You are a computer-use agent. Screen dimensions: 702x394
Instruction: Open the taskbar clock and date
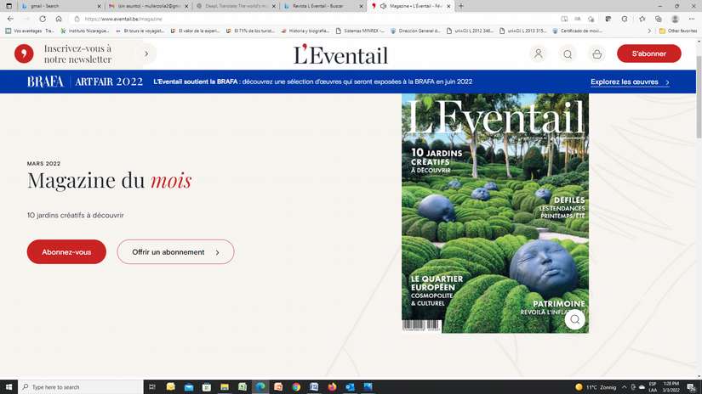tap(671, 387)
